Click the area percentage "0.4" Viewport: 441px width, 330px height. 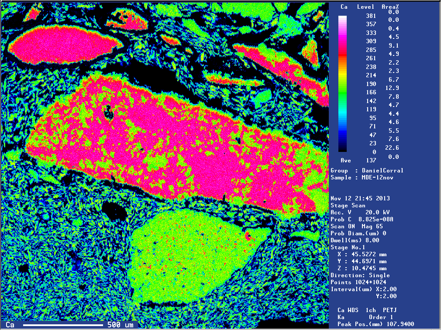tap(393, 28)
